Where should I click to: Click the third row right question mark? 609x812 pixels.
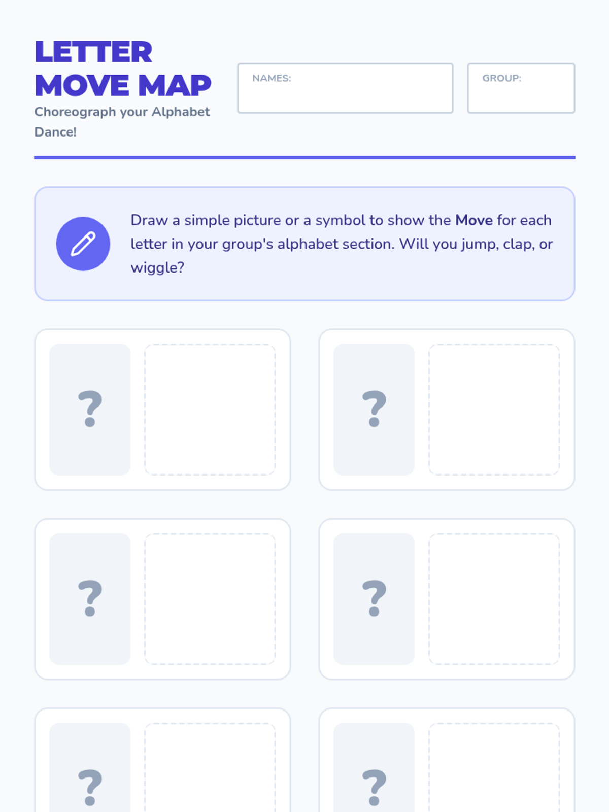(x=374, y=788)
